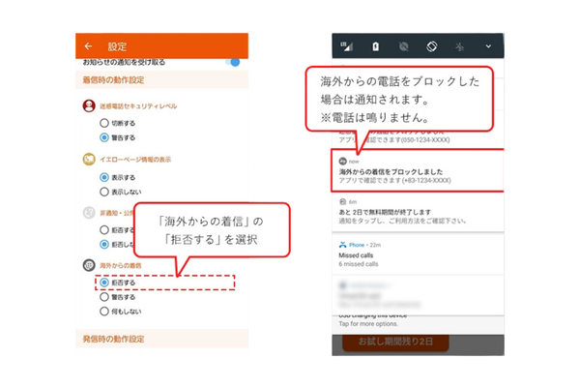The height and width of the screenshot is (387, 580).
Task: Click the 迷惑電話セキュリティレベル section icon
Action: pyautogui.click(x=87, y=105)
